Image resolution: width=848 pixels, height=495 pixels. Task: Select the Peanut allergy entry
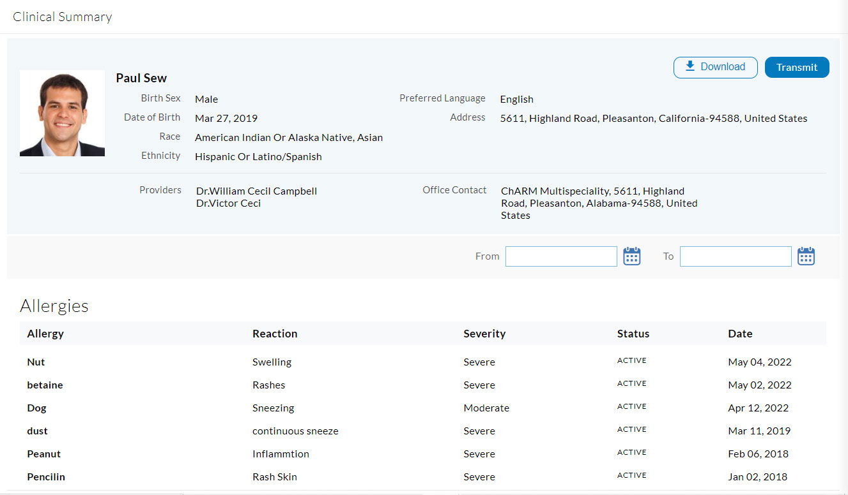click(43, 454)
